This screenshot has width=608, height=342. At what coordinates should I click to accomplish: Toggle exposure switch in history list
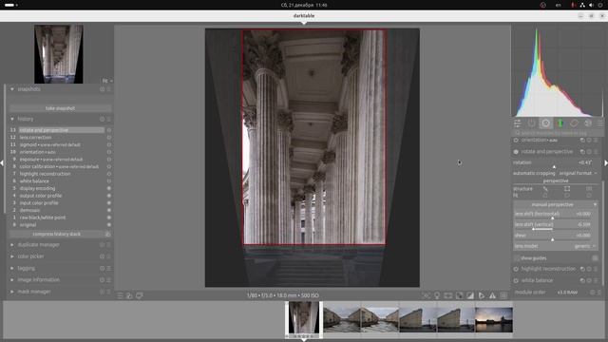point(109,160)
